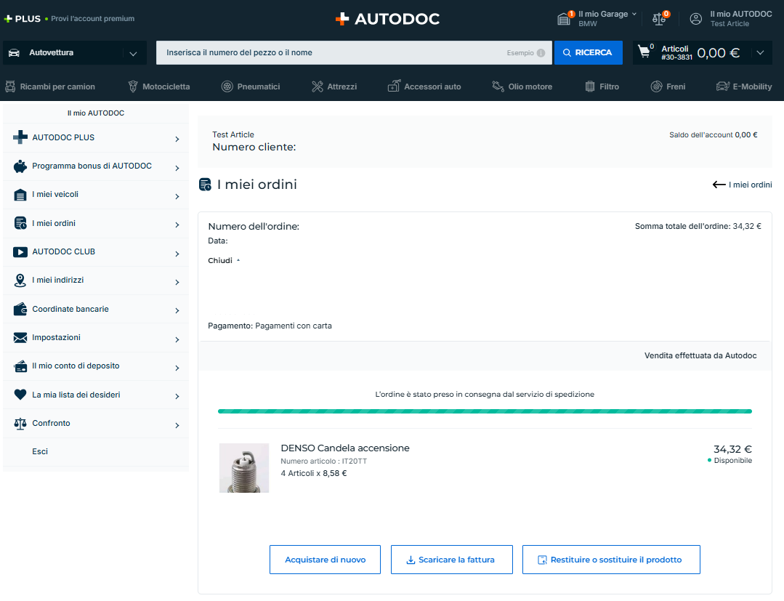Open Freni category in navigation
The height and width of the screenshot is (601, 784).
668,86
